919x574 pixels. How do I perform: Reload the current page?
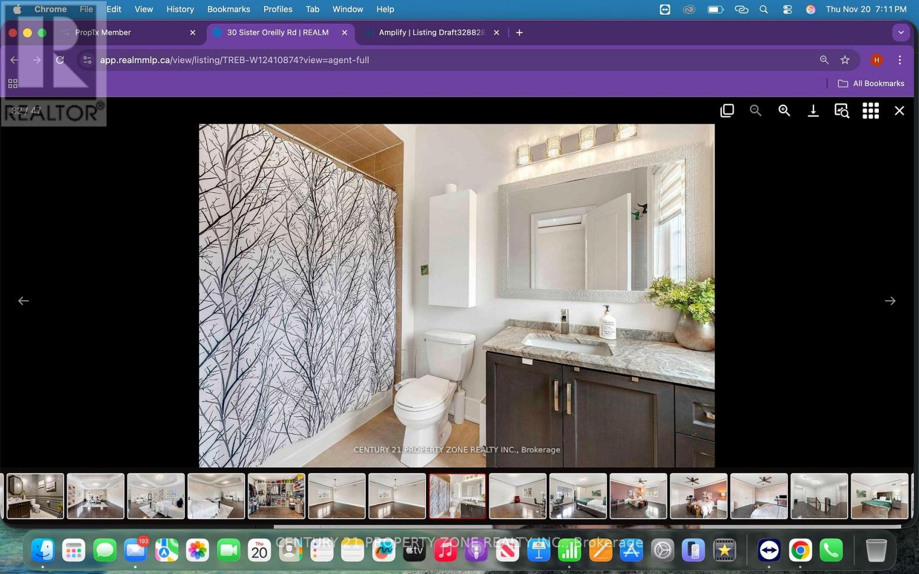pos(60,60)
